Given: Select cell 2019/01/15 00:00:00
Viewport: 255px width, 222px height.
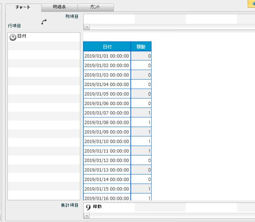Looking at the screenshot, I should (107, 189).
